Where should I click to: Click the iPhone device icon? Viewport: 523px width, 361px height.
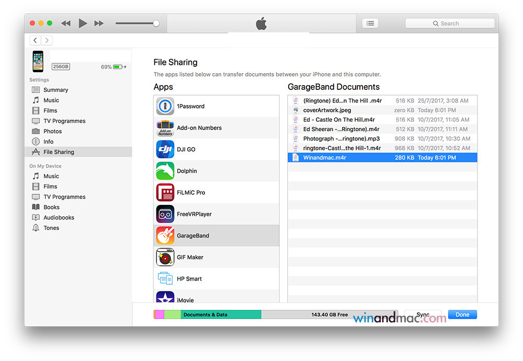click(38, 61)
